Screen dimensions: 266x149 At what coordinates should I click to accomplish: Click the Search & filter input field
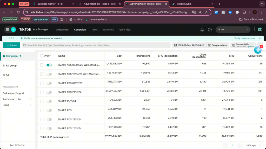96,45
